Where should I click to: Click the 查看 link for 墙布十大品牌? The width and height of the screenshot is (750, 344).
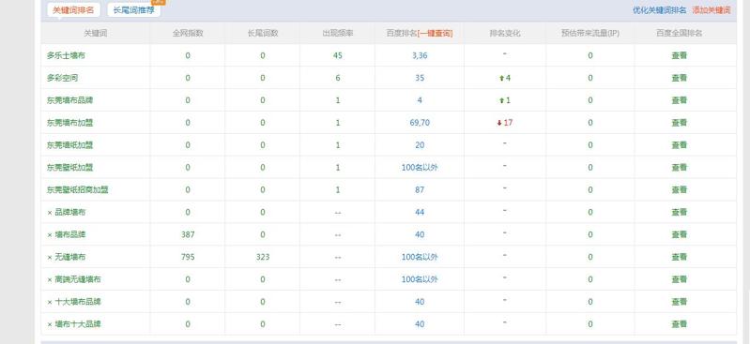(680, 324)
